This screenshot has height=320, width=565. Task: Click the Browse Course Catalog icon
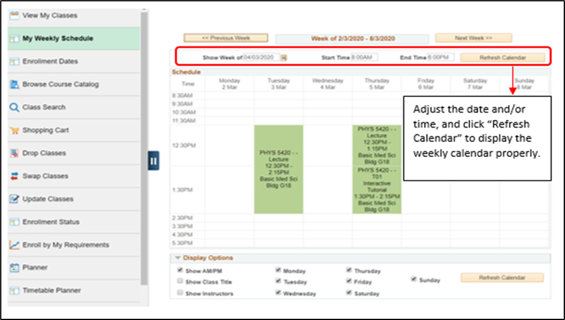coord(14,84)
